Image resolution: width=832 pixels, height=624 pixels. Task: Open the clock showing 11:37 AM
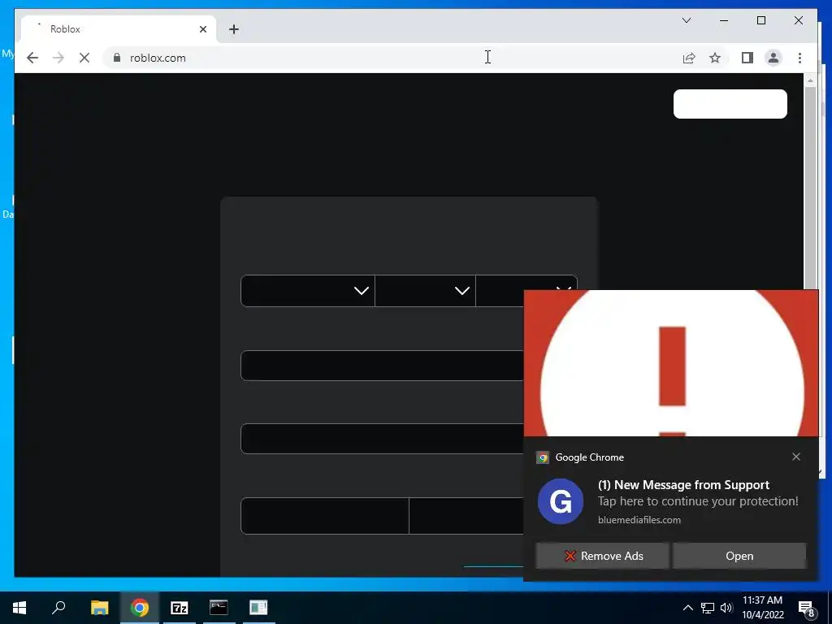pos(762,608)
